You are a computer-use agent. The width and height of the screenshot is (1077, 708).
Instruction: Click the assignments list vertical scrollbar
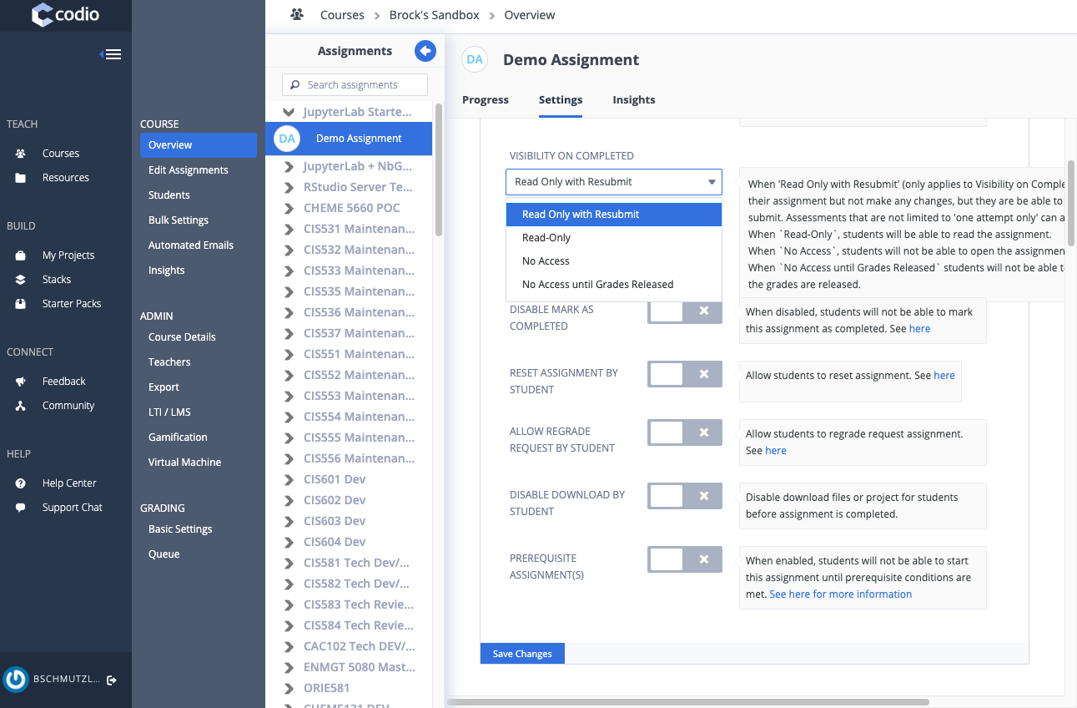(439, 171)
